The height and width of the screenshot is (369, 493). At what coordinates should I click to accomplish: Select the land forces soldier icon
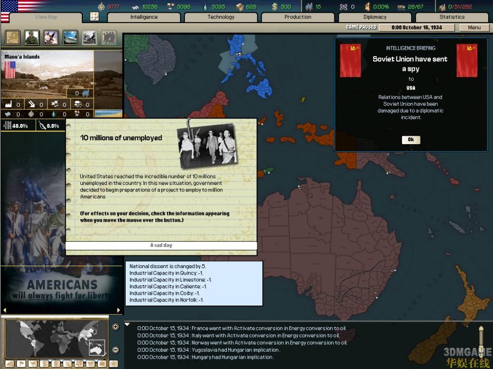pos(32,37)
